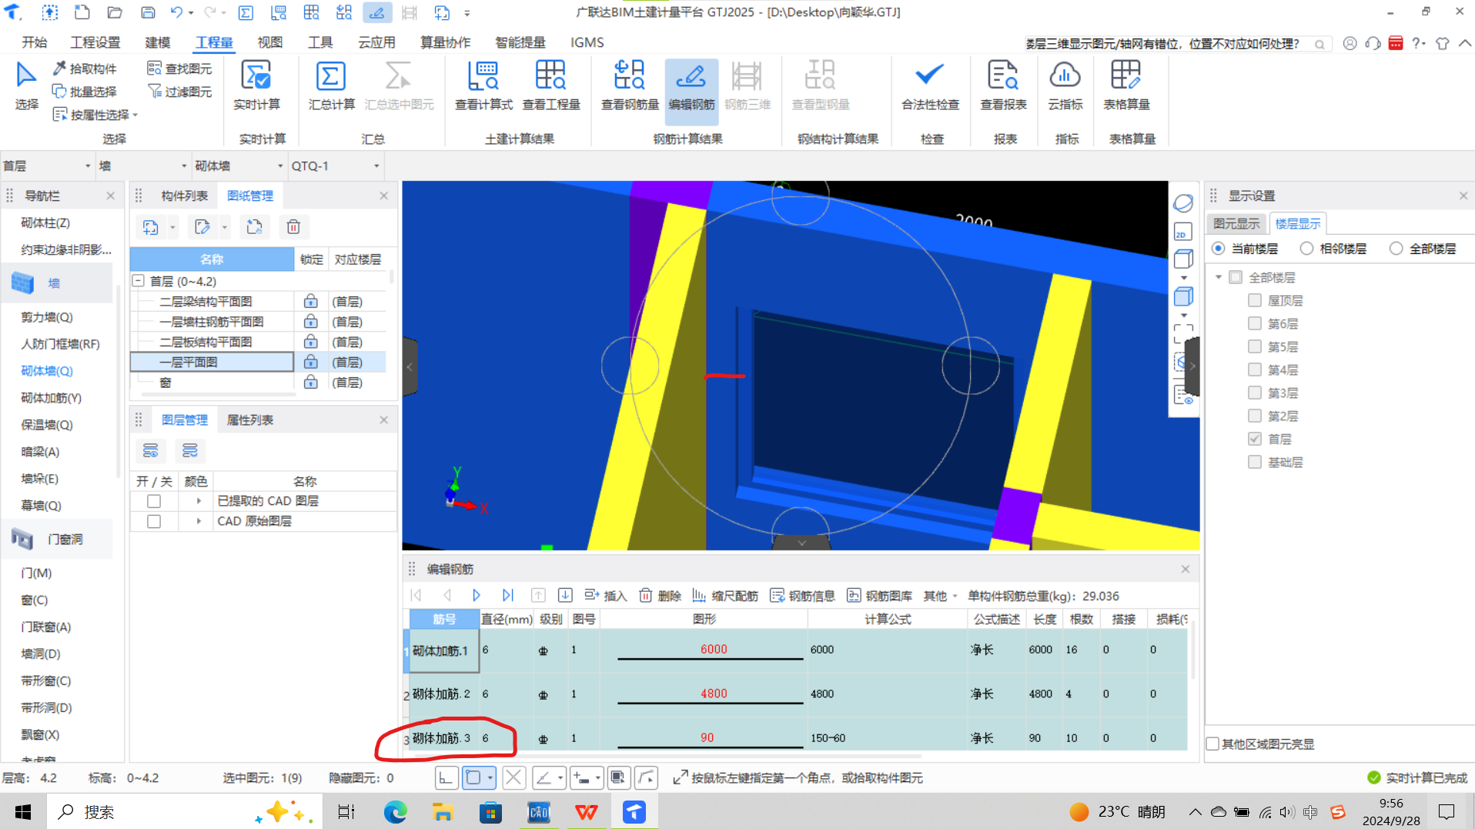This screenshot has height=829, width=1475.
Task: Select 相邻楼层 radio button
Action: point(1306,249)
